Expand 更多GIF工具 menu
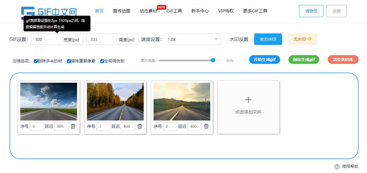 [x=255, y=11]
